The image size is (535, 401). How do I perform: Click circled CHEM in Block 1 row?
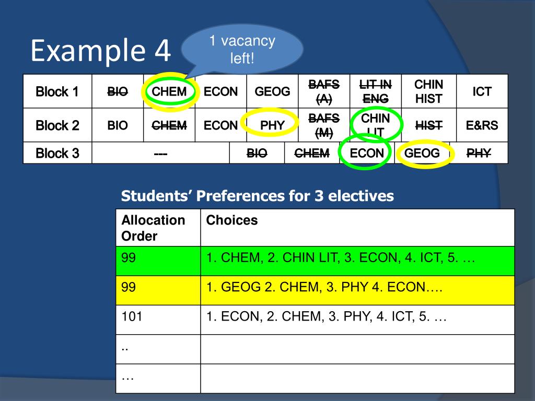(x=169, y=91)
